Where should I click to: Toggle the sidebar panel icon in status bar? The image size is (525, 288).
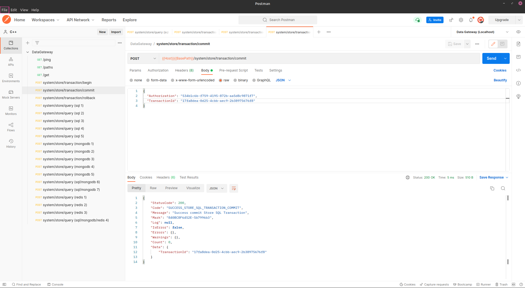coord(4,284)
